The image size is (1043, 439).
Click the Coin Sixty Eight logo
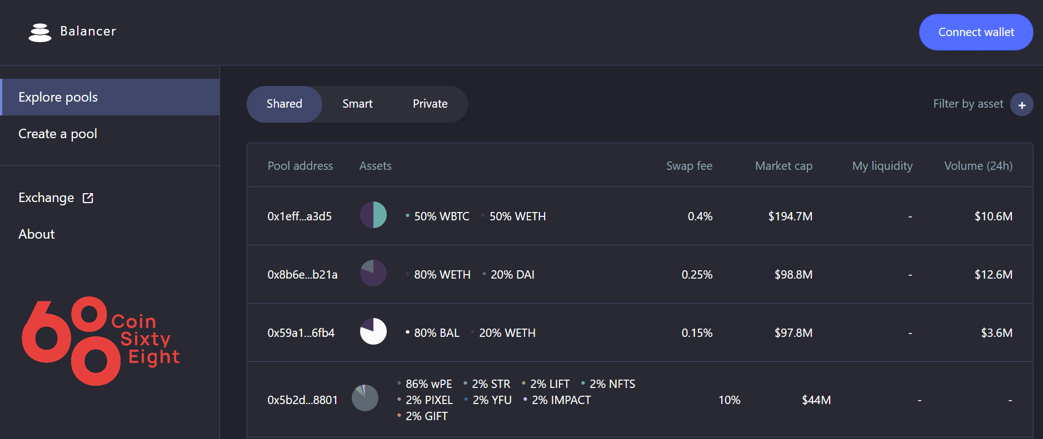click(x=101, y=340)
